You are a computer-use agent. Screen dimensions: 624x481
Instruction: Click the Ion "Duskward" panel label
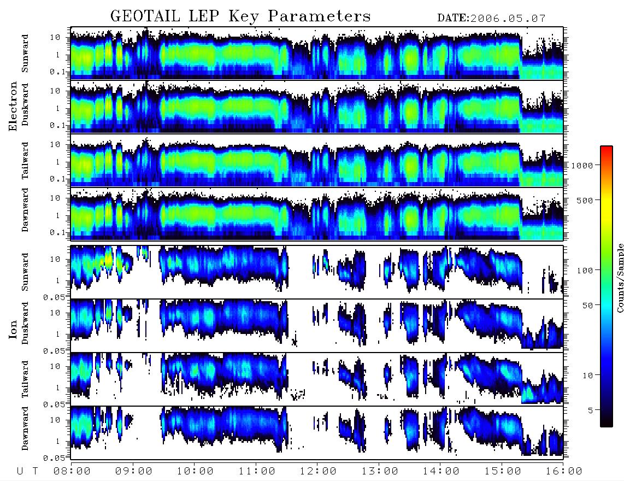(x=25, y=323)
